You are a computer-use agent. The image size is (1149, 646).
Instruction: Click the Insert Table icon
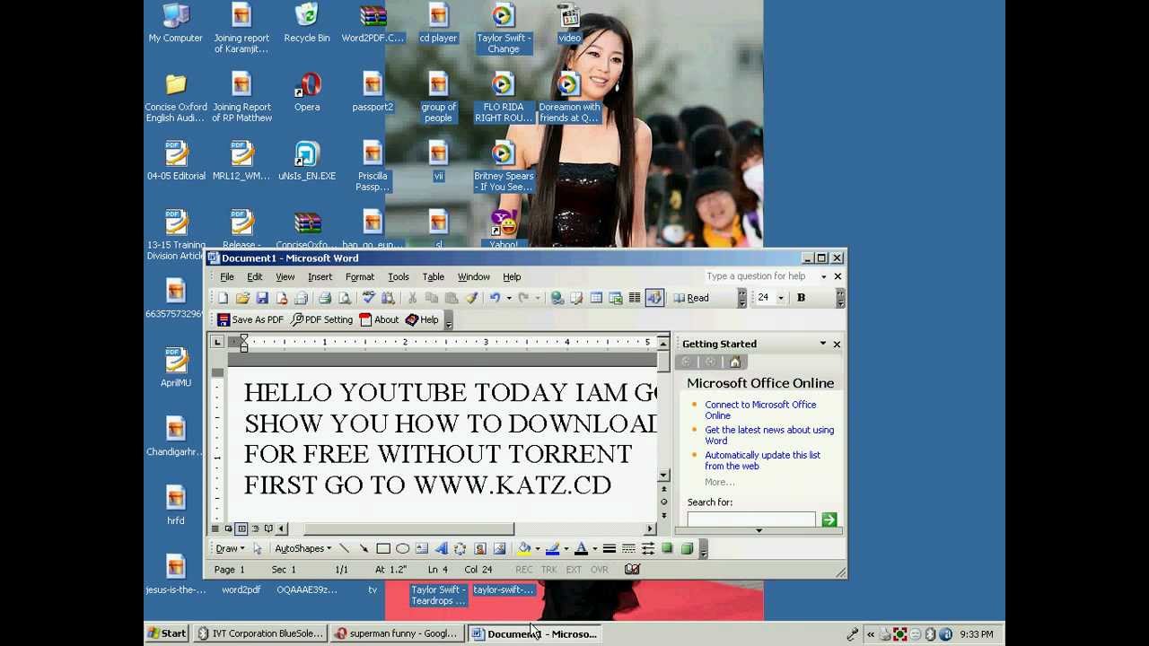click(596, 298)
